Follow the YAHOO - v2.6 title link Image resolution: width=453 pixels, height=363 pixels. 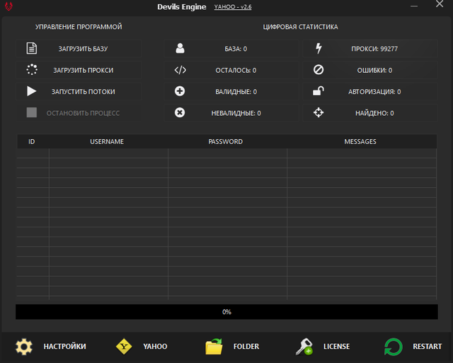click(x=233, y=6)
